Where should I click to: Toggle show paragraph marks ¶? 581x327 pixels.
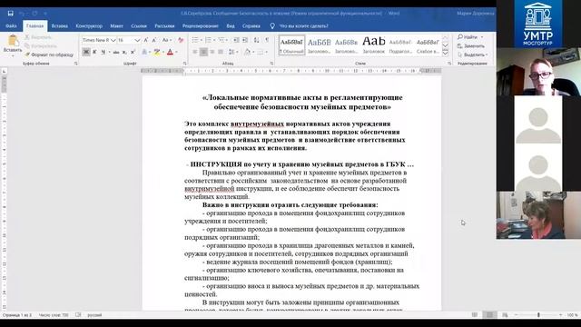267,40
